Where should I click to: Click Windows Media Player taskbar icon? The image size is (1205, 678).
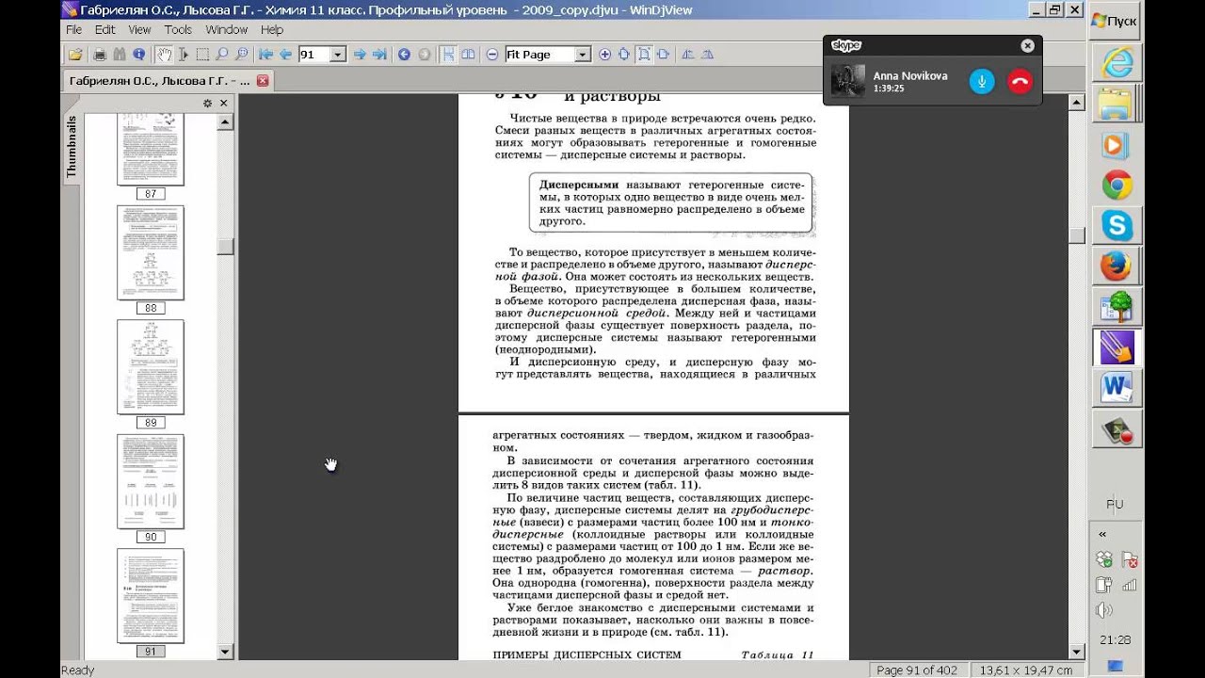pyautogui.click(x=1117, y=145)
